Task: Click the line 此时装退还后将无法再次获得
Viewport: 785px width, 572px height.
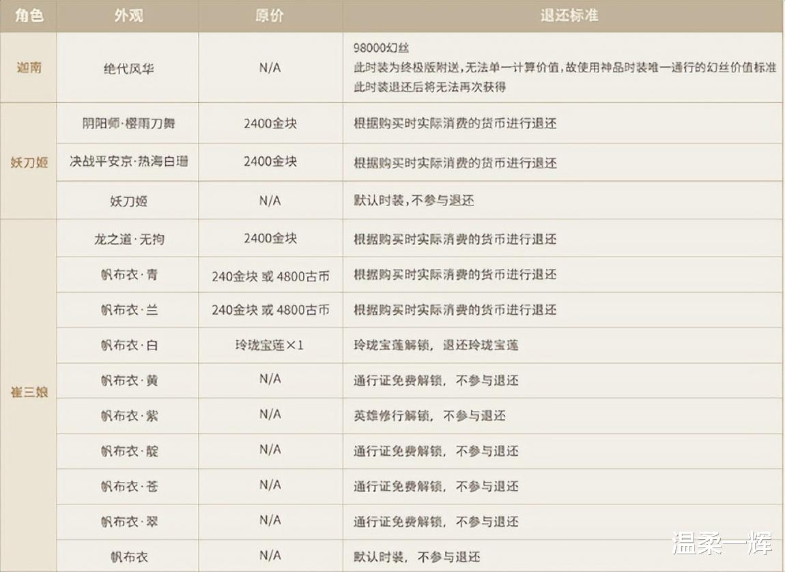Action: 429,87
